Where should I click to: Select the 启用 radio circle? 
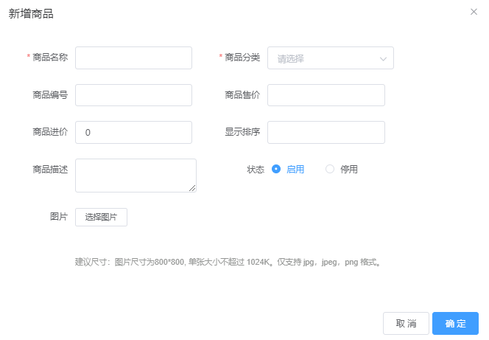[x=276, y=169]
